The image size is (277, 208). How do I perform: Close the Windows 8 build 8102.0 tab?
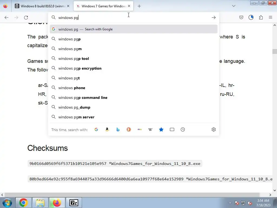68,6
